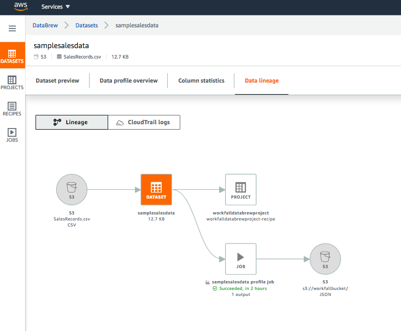Switch to CloudTrail logs view
Image resolution: width=401 pixels, height=331 pixels.
pos(144,122)
